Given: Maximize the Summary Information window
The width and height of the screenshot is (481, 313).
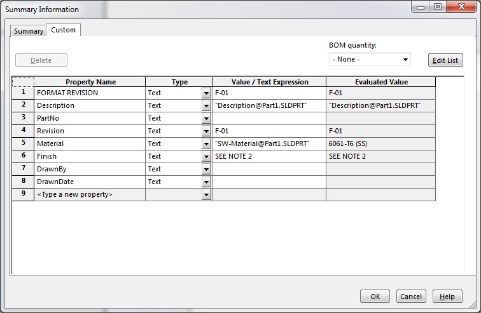Looking at the screenshot, I should pos(438,6).
